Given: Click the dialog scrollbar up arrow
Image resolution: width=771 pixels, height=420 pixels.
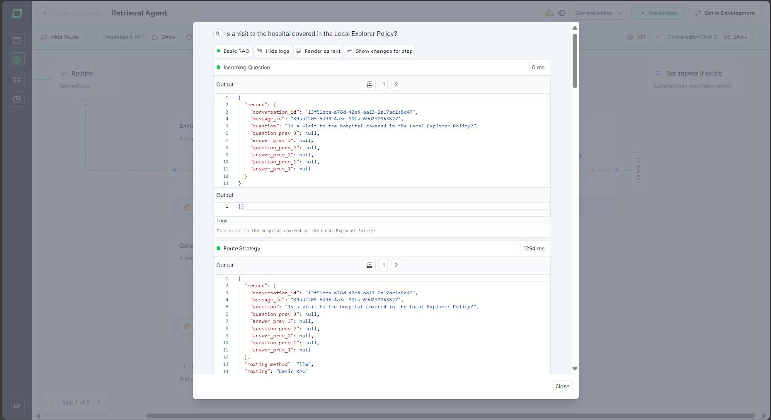Looking at the screenshot, I should (x=575, y=28).
